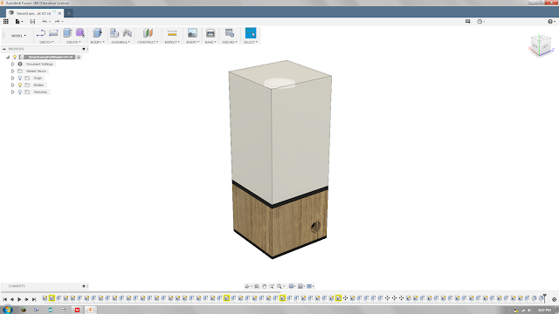Viewport: 559px width, 314px height.
Task: Select the Measure inspect ruler icon
Action: click(x=172, y=33)
